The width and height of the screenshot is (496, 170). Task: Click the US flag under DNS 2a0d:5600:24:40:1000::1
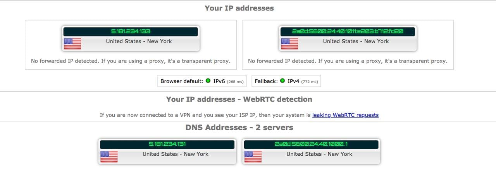253,157
